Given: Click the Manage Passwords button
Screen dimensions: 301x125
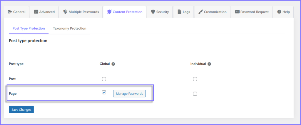Looking at the screenshot, I should coord(129,94).
